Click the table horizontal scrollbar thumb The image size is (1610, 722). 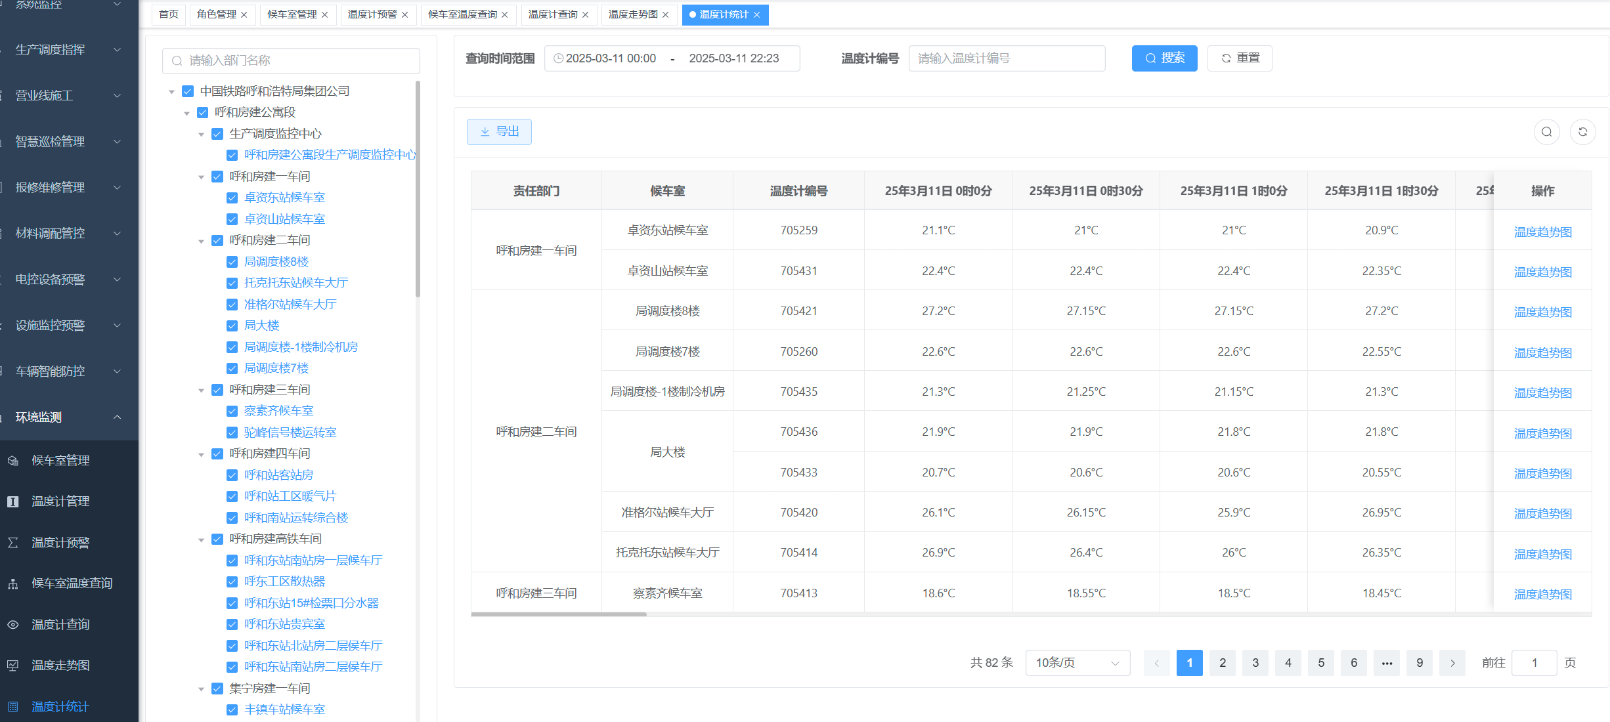coord(559,614)
